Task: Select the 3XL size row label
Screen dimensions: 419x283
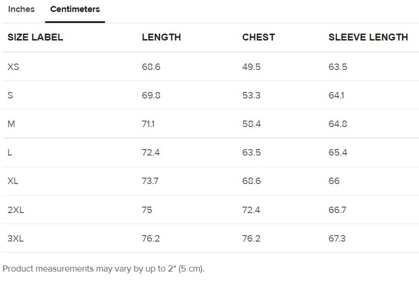Action: point(16,238)
